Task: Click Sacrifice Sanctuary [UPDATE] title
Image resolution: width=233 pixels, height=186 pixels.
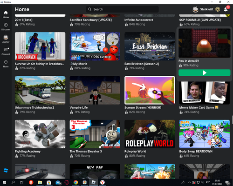Action: pyautogui.click(x=91, y=20)
